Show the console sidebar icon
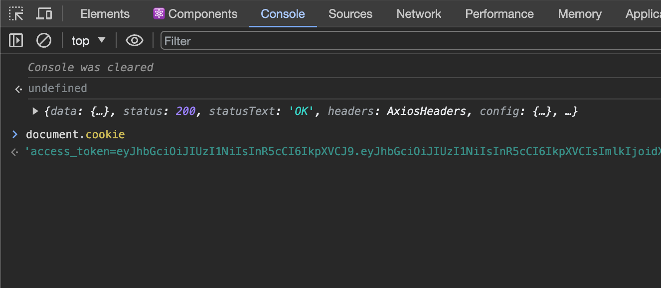The width and height of the screenshot is (661, 288). (16, 40)
